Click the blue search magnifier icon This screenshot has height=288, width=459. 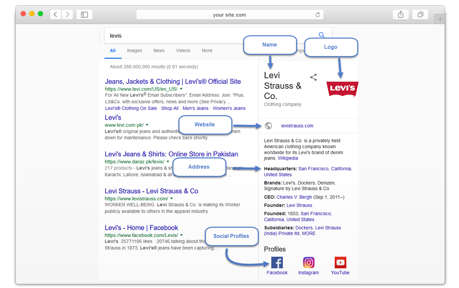tap(321, 35)
